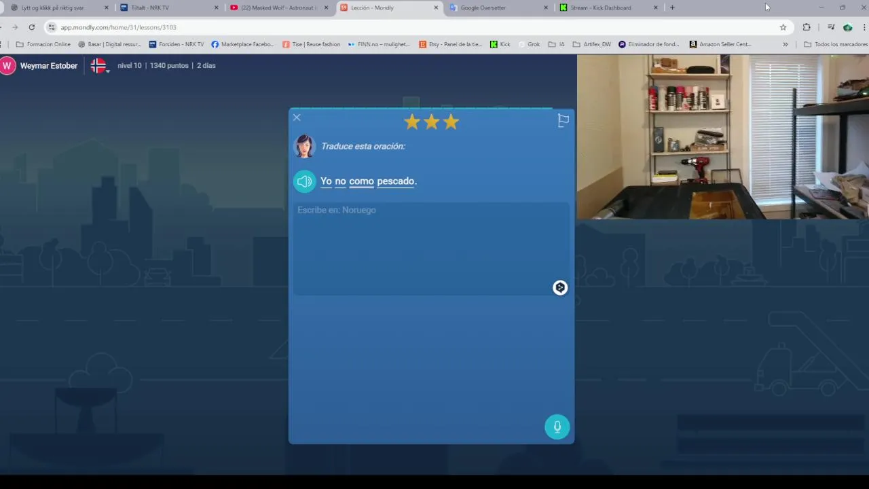Click the webcam video overlay
This screenshot has height=489, width=869.
[x=723, y=137]
